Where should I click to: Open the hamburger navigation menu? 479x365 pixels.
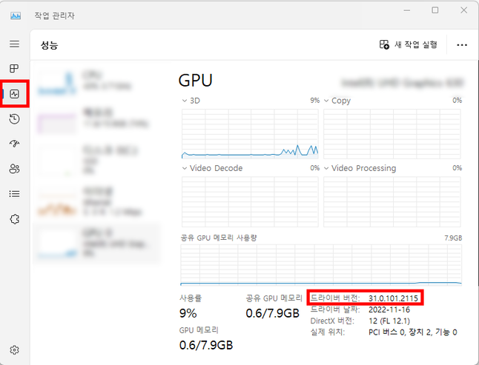pos(14,44)
